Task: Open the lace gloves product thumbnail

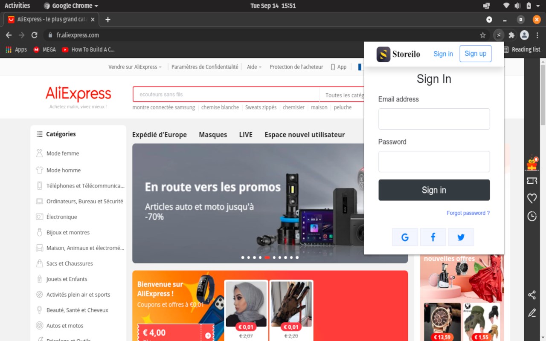Action: [291, 303]
